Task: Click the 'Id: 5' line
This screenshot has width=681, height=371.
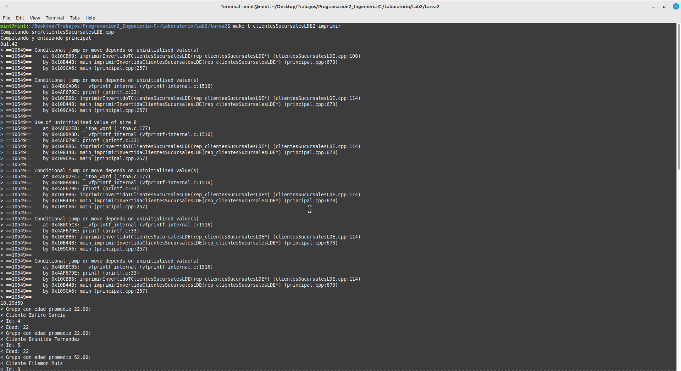Action: click(x=10, y=345)
